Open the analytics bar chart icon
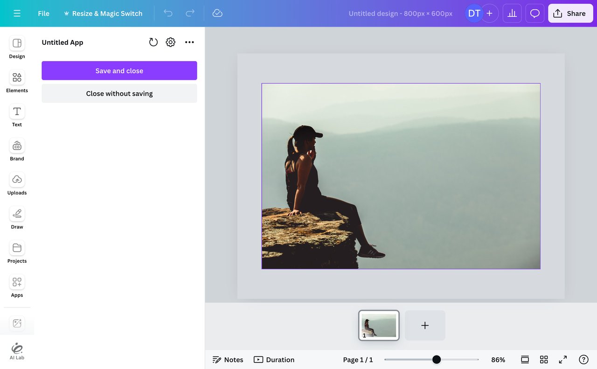Screen dimensions: 597x369 pyautogui.click(x=512, y=14)
